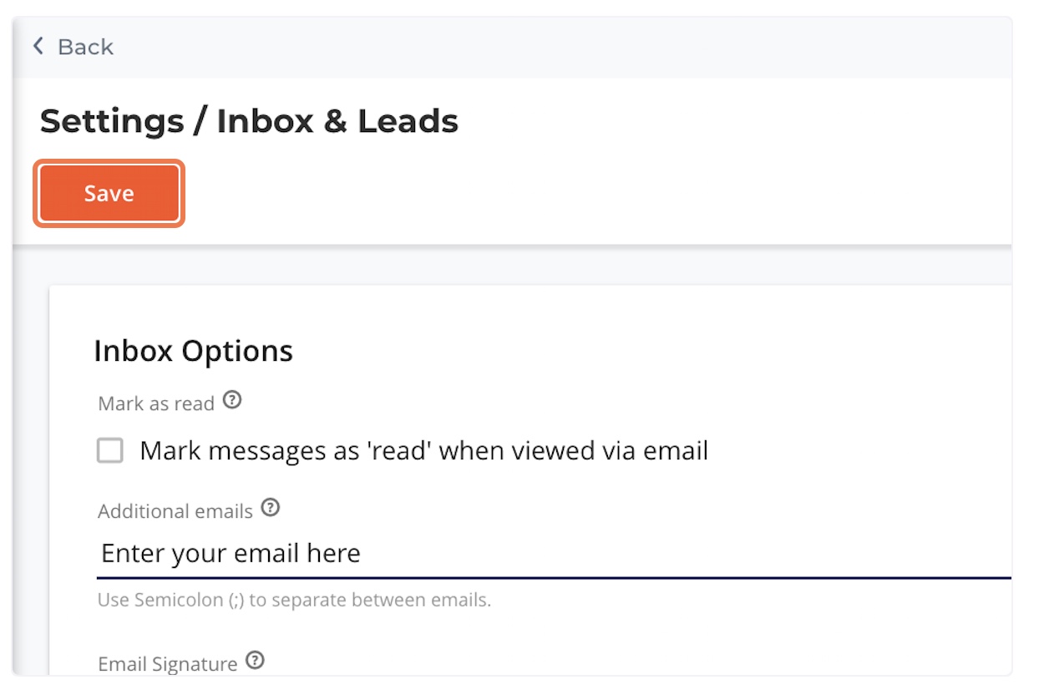Toggle the Mark messages as 'read' checkbox
This screenshot has height=695, width=1039.
(x=109, y=450)
